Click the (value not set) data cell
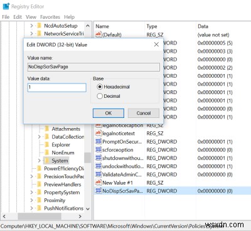251x231 pixels. [x=213, y=35]
